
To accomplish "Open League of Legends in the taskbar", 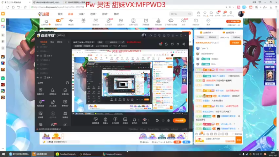I will point(112,154).
